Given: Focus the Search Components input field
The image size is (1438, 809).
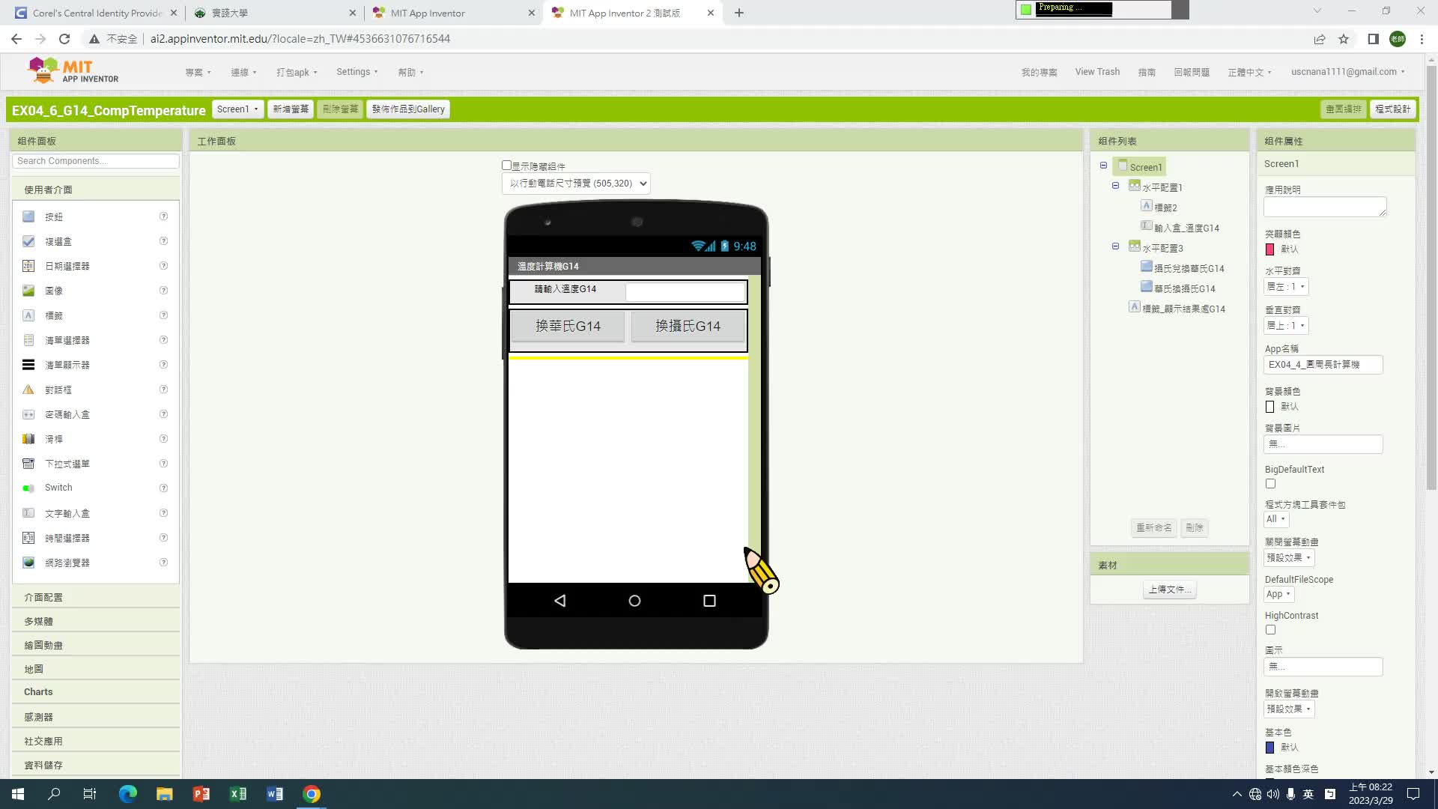Looking at the screenshot, I should point(96,161).
